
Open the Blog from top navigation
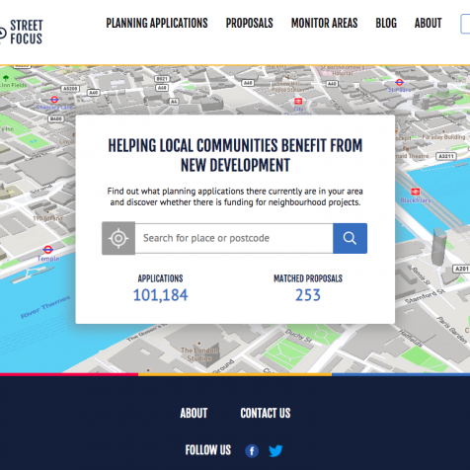tap(386, 23)
